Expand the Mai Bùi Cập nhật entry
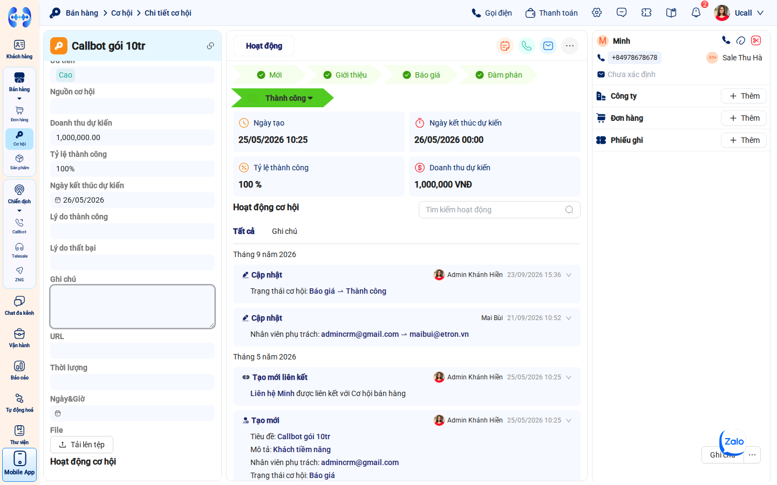Screen dimensions: 777x485 (569, 318)
